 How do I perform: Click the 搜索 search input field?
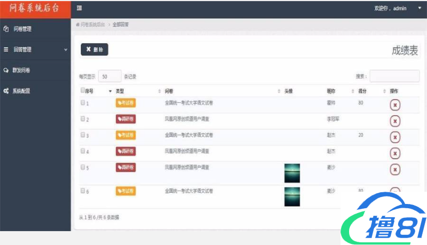394,76
